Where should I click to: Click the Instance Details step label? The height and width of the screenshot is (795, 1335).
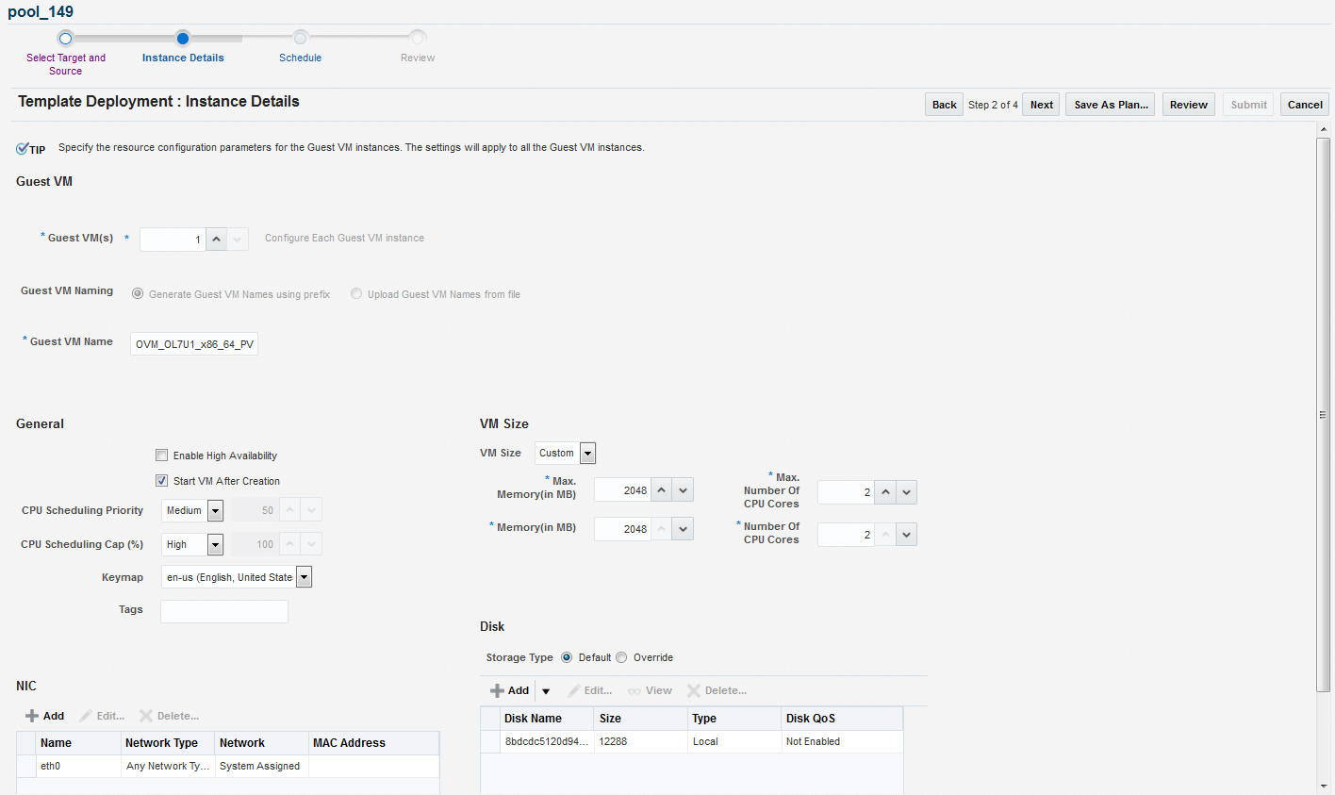[x=183, y=58]
